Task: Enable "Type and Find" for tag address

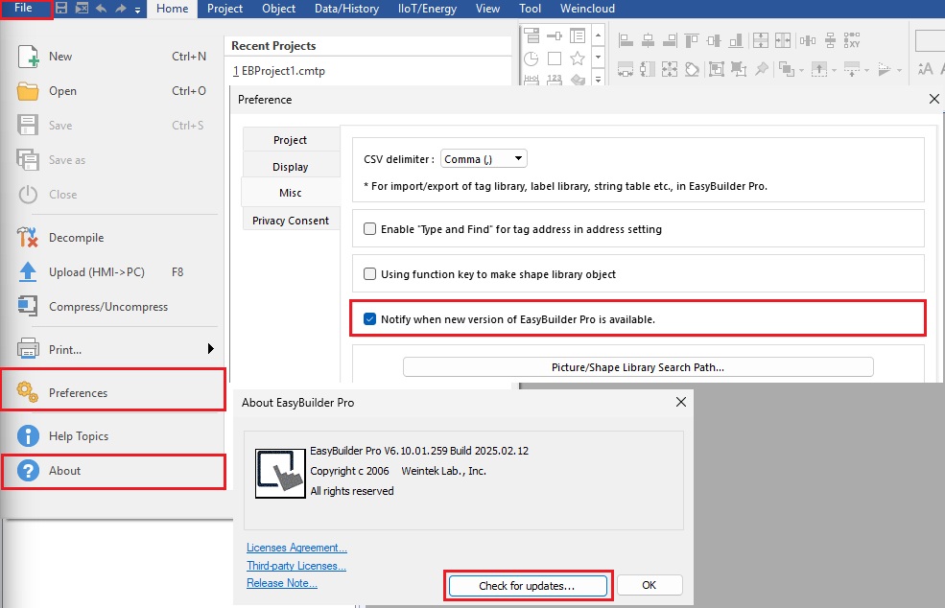Action: (370, 229)
